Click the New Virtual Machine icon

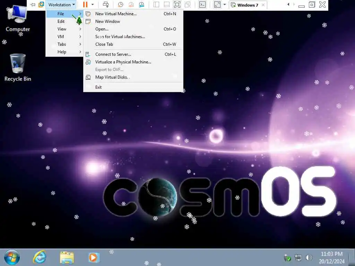(x=88, y=14)
